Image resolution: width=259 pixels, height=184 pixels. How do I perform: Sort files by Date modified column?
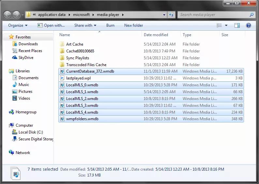pyautogui.click(x=156, y=35)
